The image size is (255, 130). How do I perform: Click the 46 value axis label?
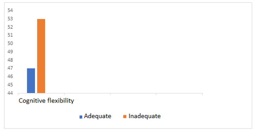[x=10, y=77]
